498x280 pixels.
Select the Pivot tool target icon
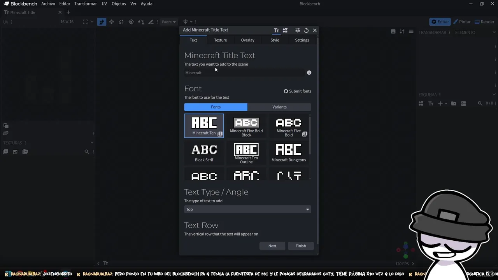tap(131, 22)
